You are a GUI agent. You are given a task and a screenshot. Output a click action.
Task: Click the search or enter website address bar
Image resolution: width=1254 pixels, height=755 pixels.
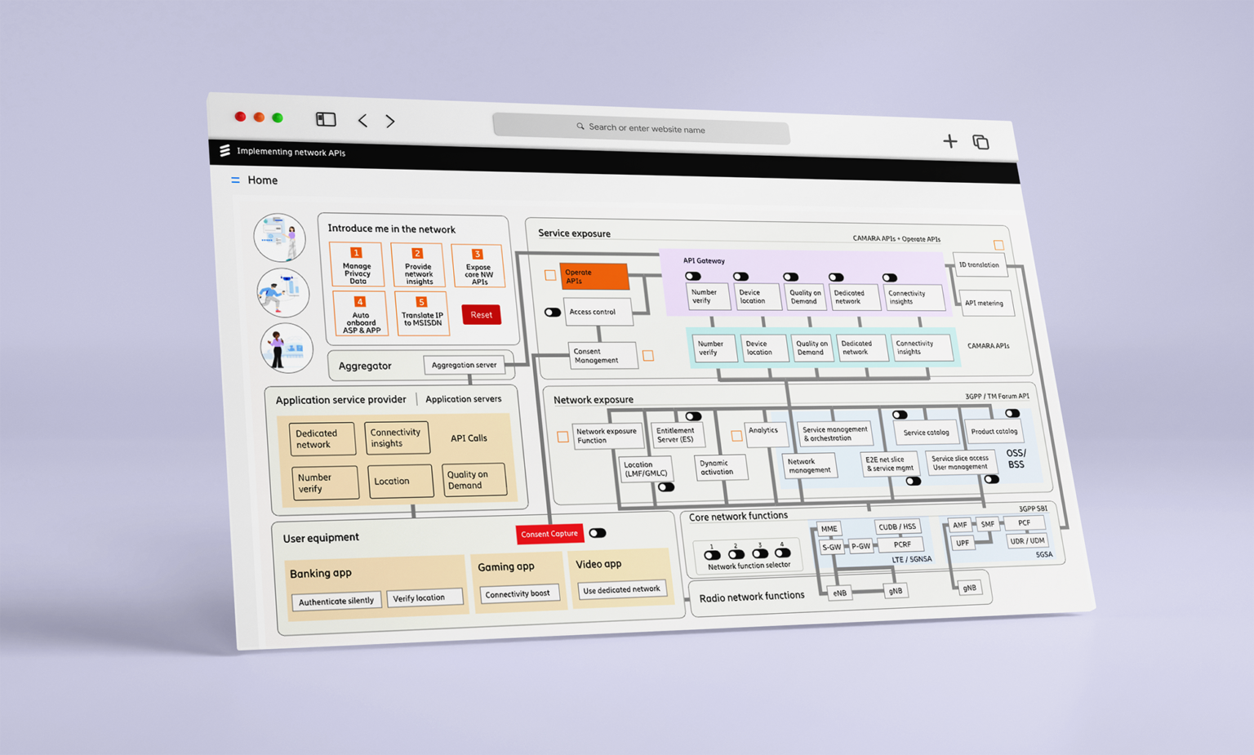pyautogui.click(x=641, y=128)
